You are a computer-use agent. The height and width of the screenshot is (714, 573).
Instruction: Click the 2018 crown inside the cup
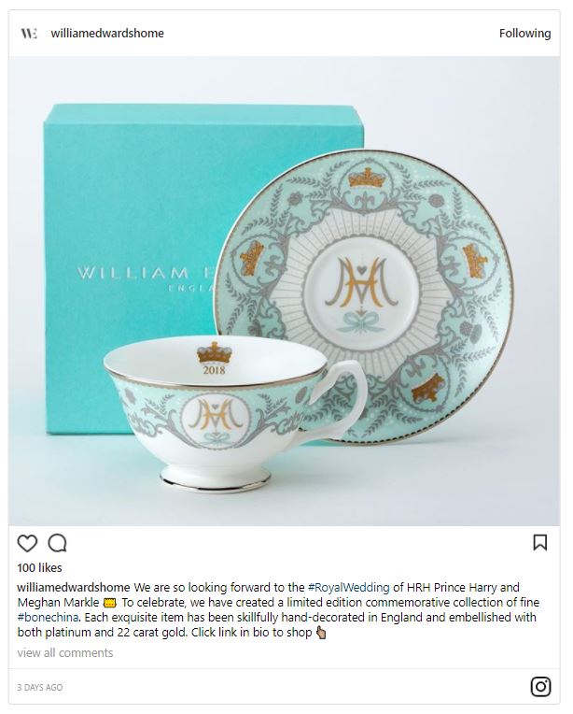(x=215, y=358)
